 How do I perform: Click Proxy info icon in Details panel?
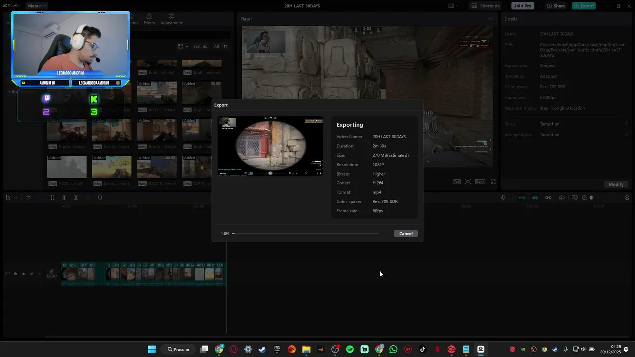[x=627, y=124]
